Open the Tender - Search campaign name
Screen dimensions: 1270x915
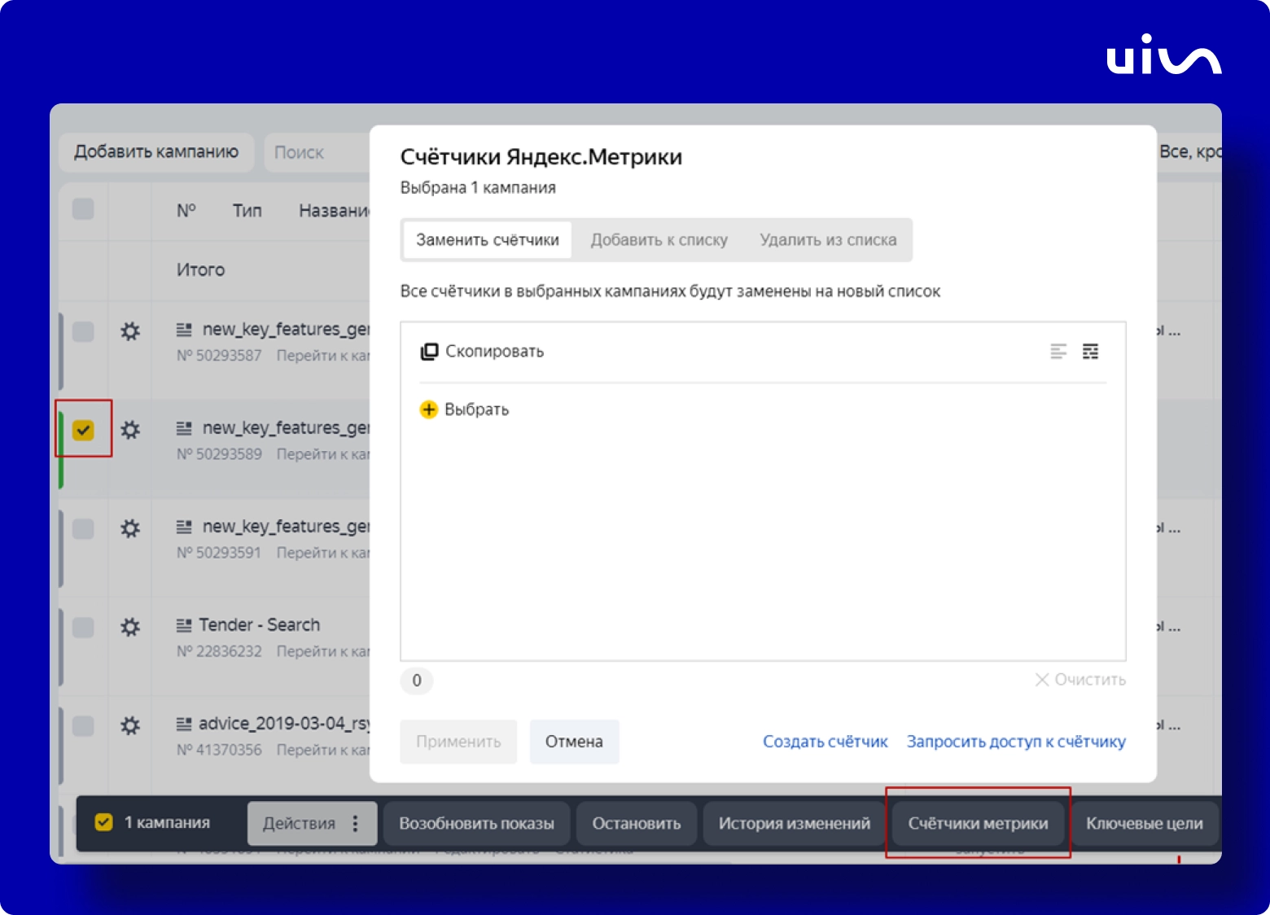tap(260, 625)
